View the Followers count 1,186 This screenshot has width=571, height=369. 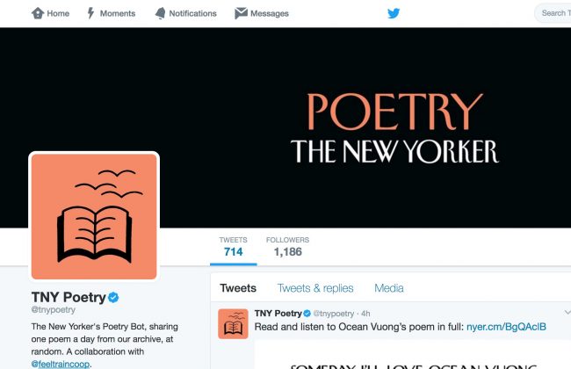point(287,246)
